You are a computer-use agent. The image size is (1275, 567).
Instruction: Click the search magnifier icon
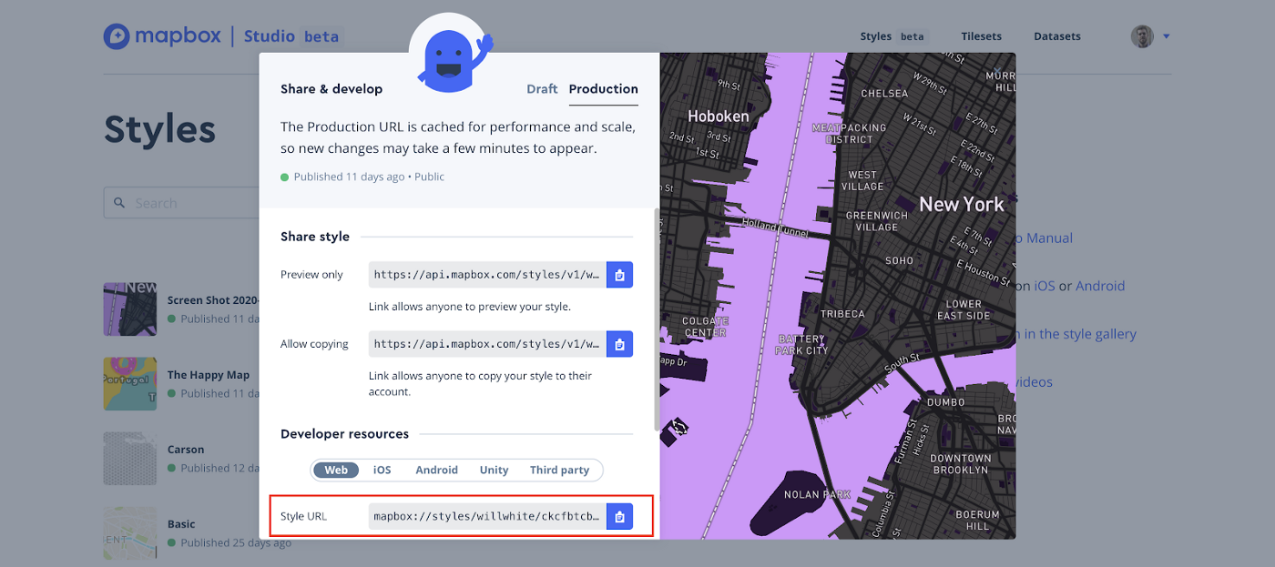tap(119, 203)
